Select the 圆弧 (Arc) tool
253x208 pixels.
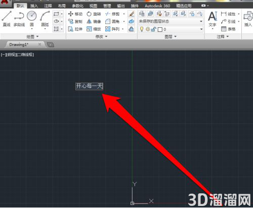click(45, 19)
